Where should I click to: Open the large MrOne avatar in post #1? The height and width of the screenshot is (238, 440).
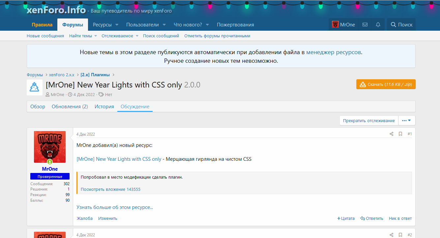[x=50, y=147]
